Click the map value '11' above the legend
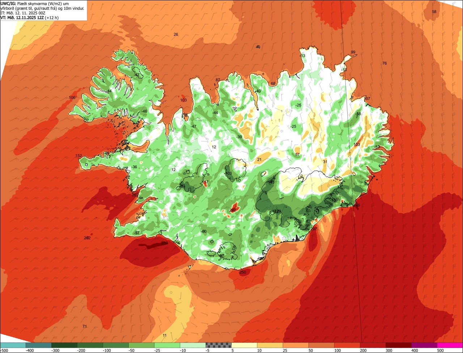The image size is (463, 353). 165,335
